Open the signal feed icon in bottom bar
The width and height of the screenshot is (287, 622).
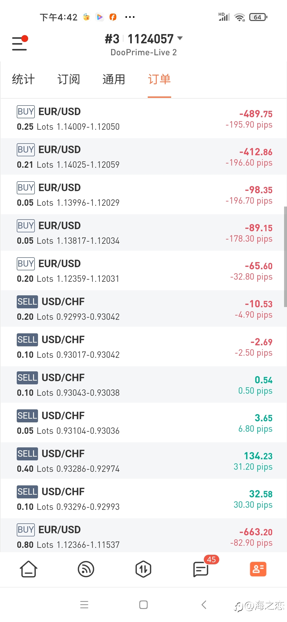86,569
